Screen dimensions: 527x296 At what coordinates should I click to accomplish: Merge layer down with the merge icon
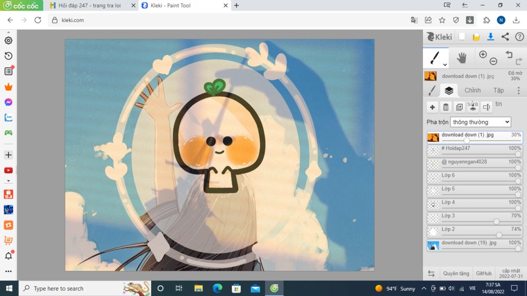473,107
